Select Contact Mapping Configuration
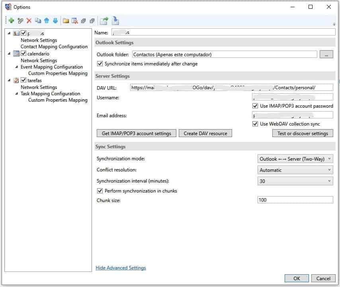 click(54, 47)
